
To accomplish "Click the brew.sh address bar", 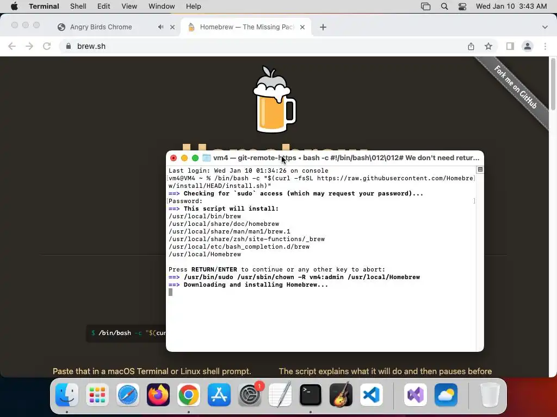I will tap(262, 46).
